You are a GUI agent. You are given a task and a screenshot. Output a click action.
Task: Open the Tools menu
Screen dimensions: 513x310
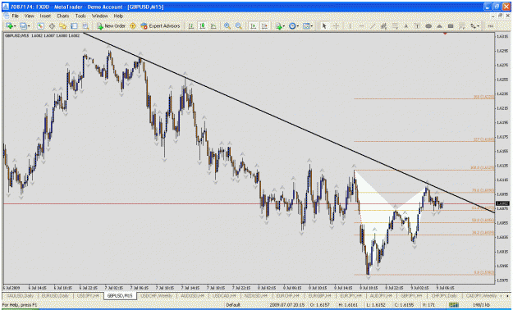click(x=80, y=16)
